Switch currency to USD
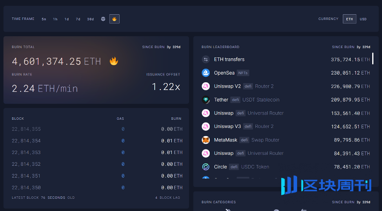Screen dimensions: 382x211 [363, 19]
